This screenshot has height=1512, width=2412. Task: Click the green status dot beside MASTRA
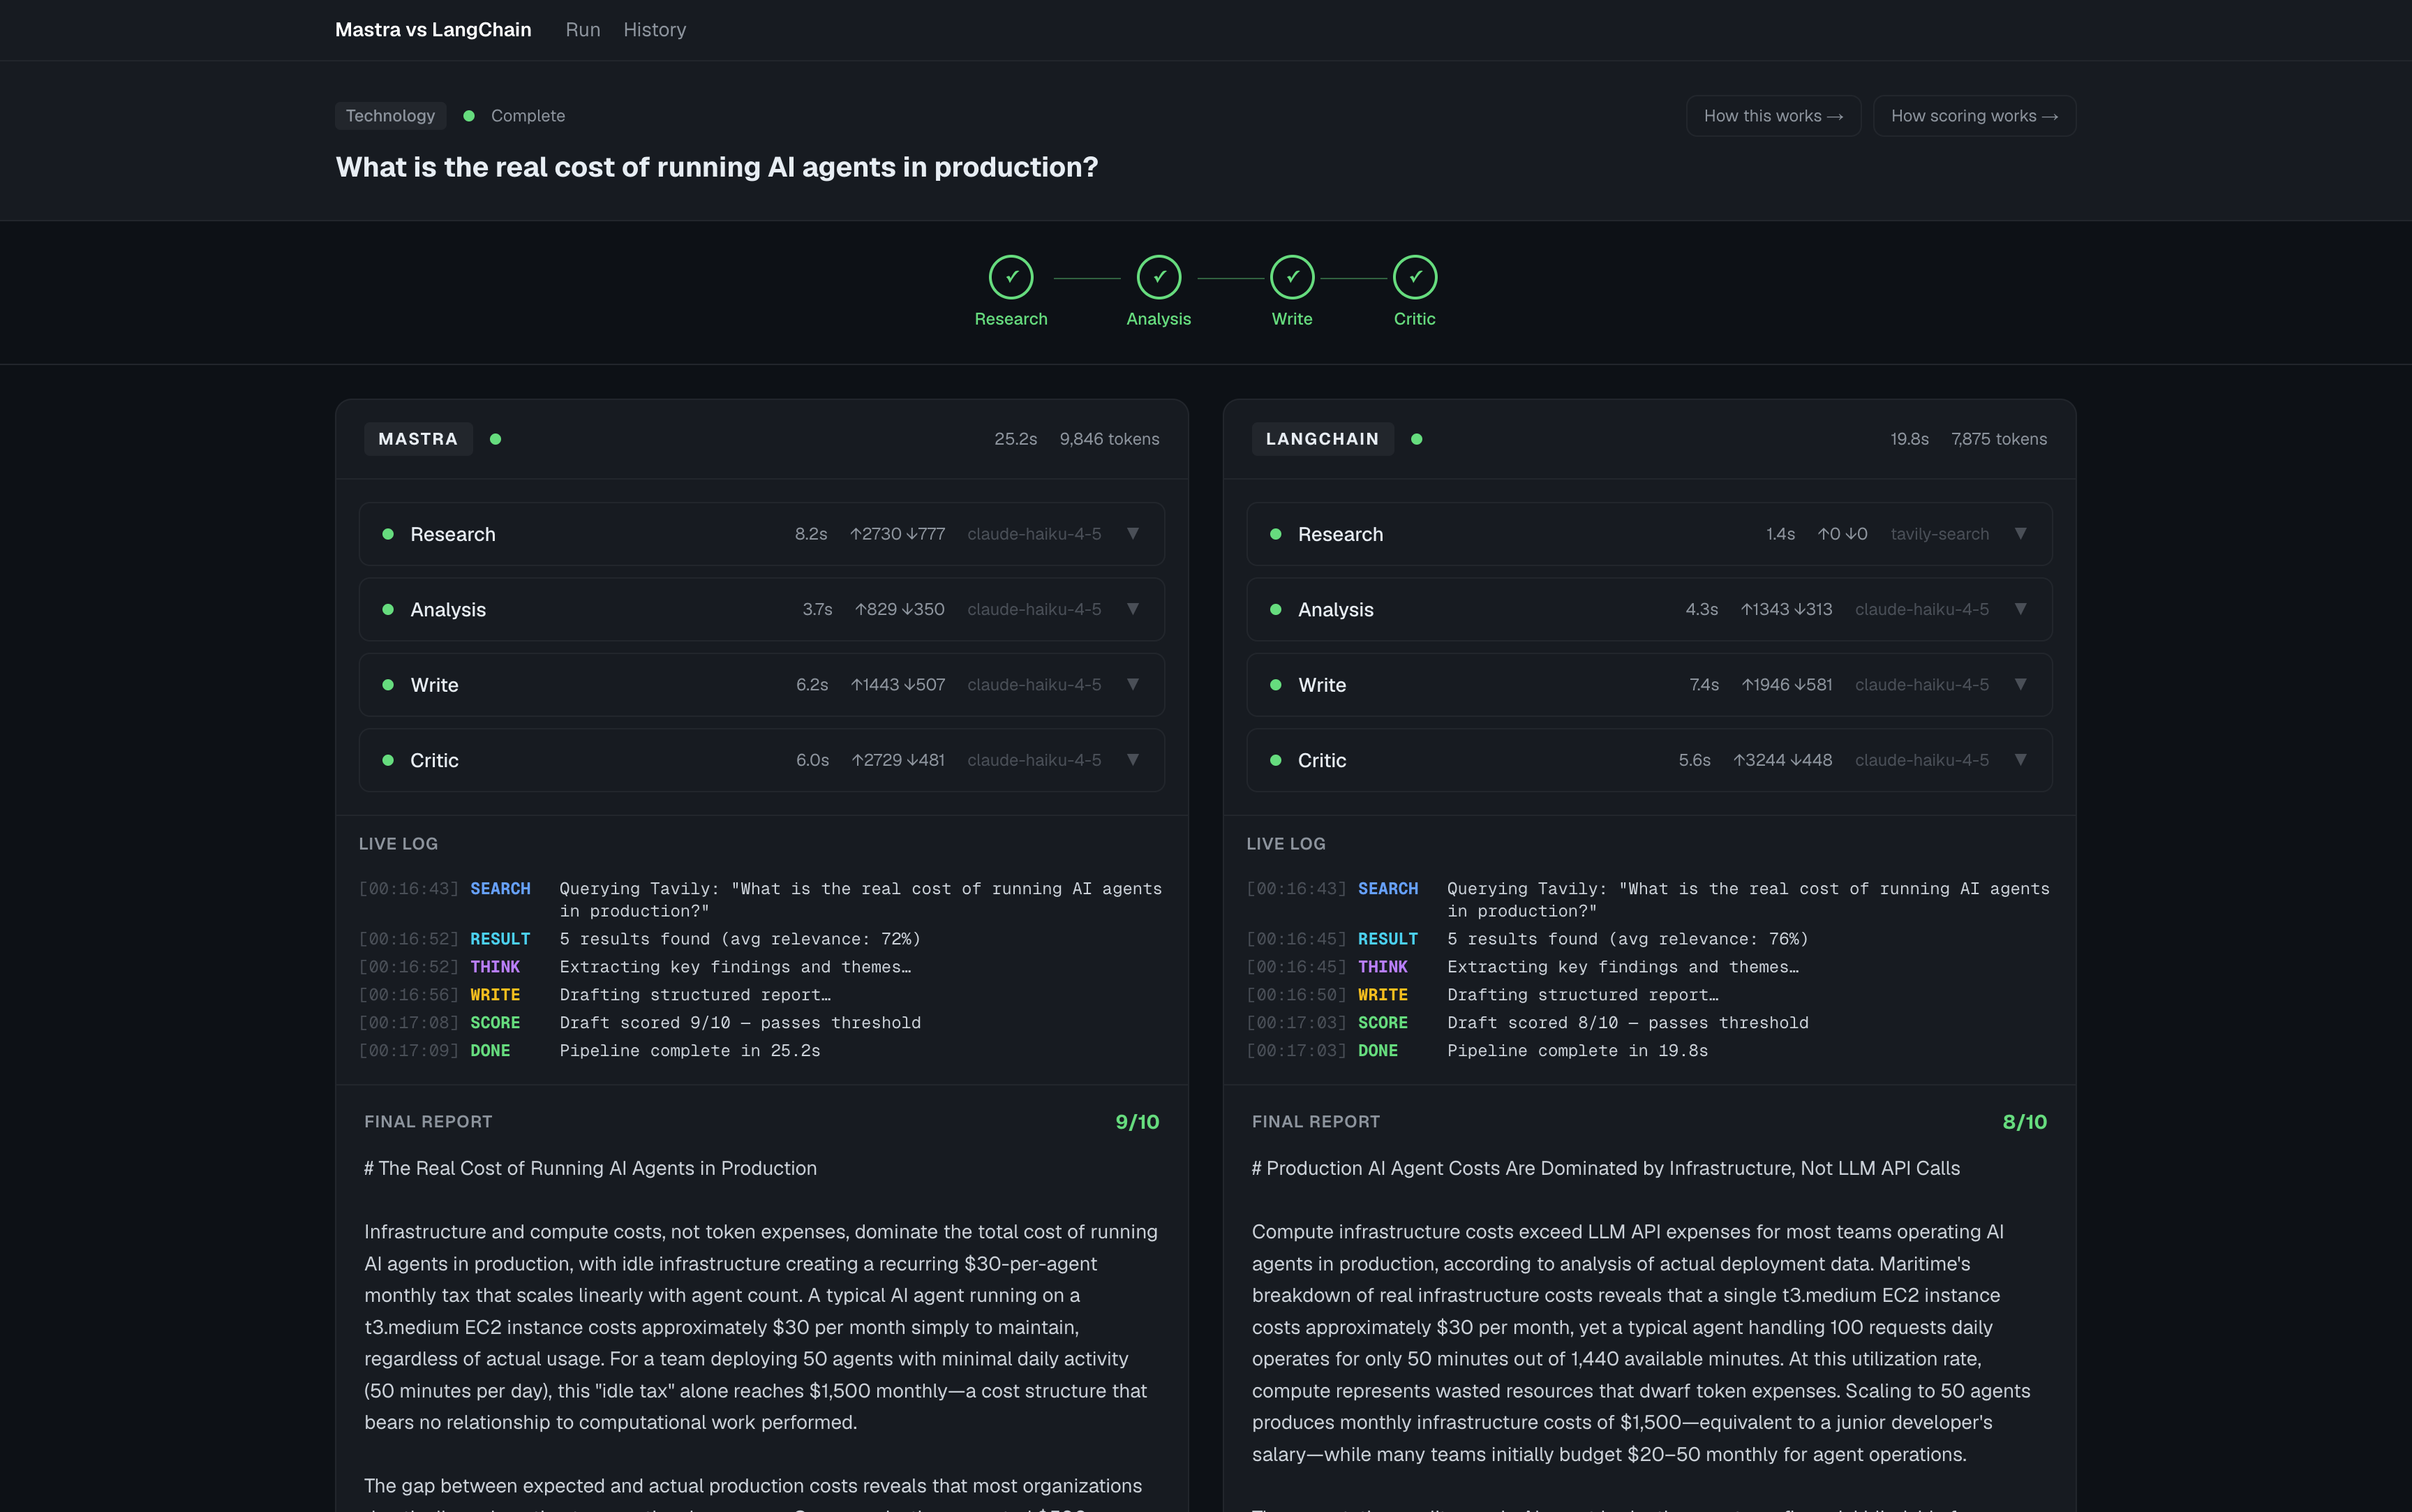(496, 439)
